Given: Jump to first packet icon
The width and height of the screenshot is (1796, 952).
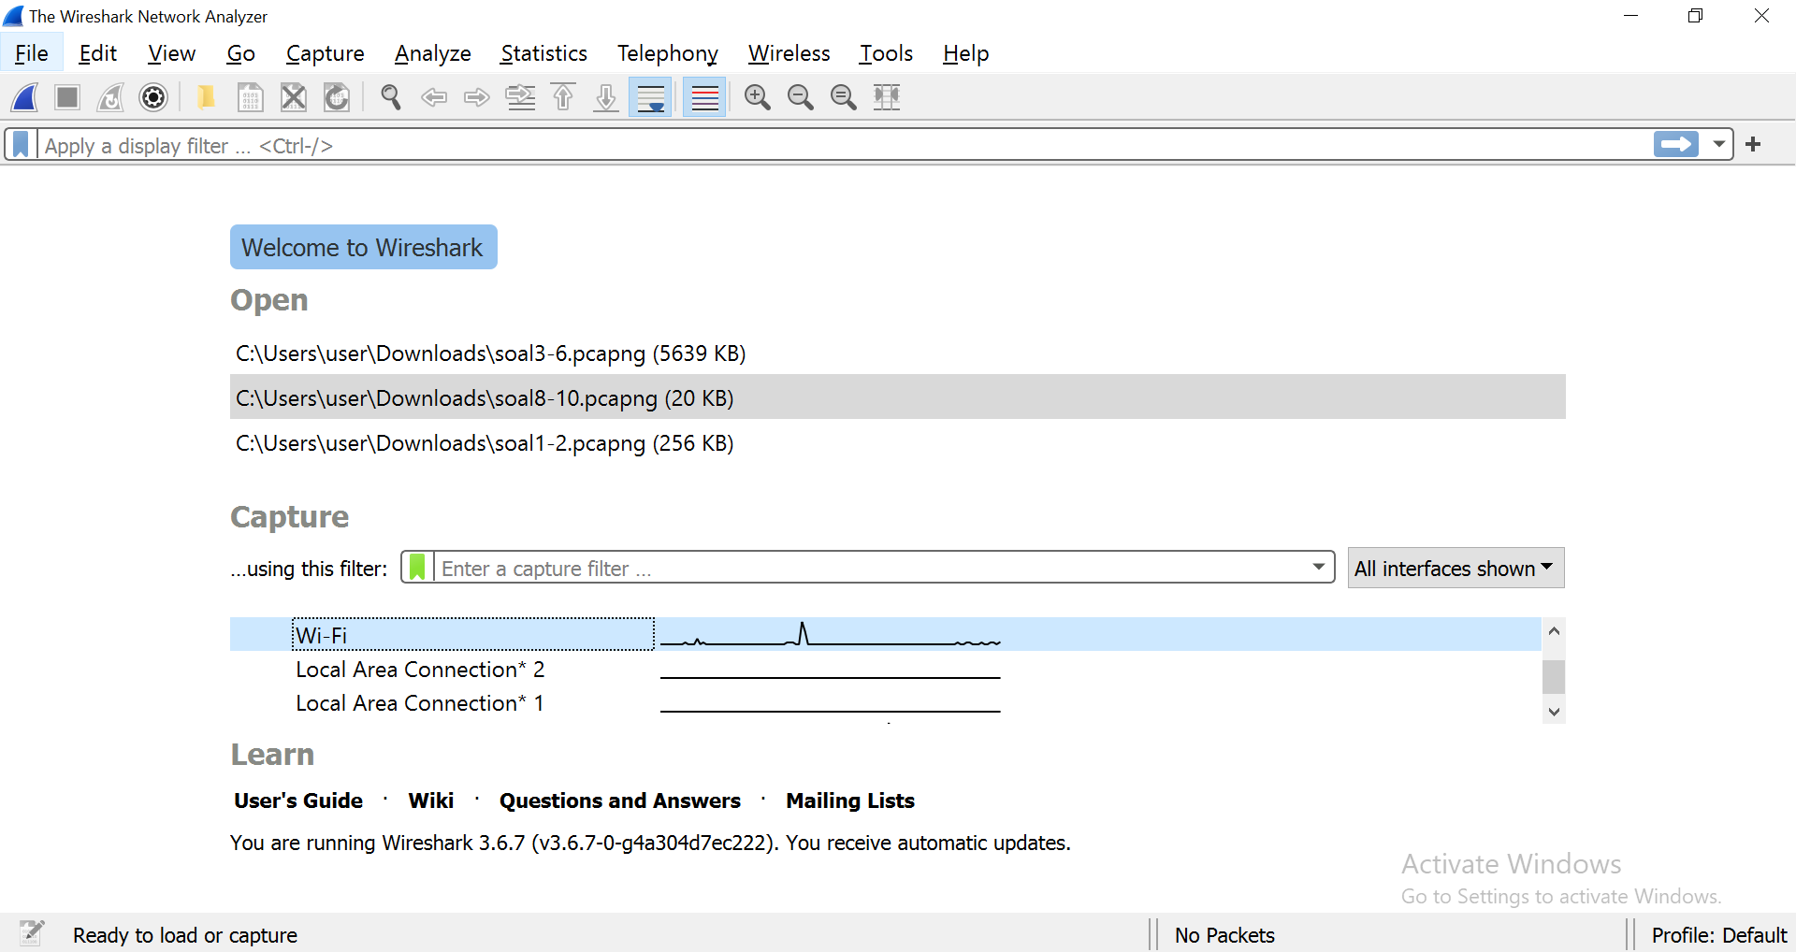Looking at the screenshot, I should [x=563, y=97].
